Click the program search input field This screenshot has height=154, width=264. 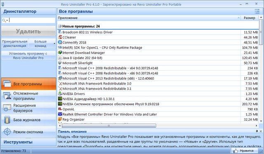pos(32,20)
